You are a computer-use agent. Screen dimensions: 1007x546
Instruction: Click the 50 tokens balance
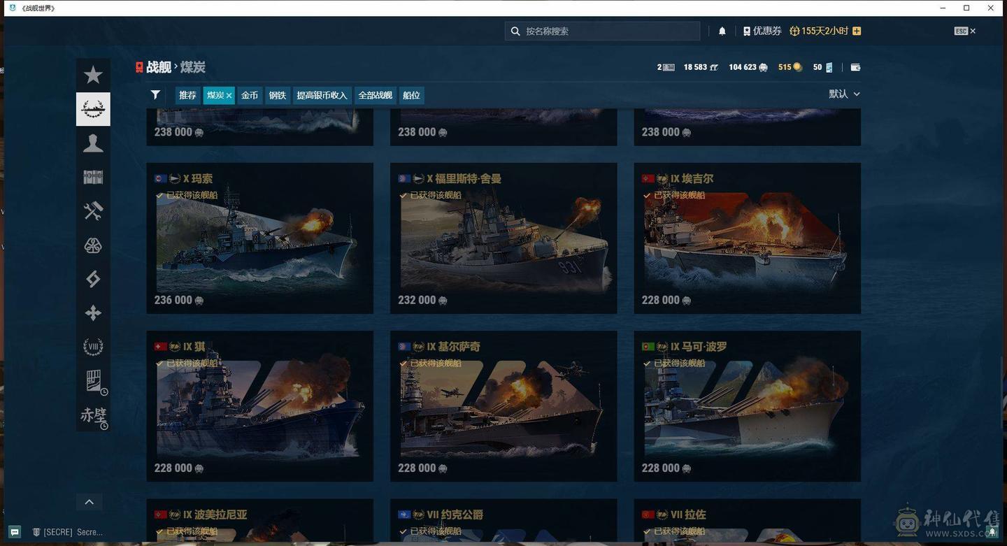pyautogui.click(x=822, y=67)
